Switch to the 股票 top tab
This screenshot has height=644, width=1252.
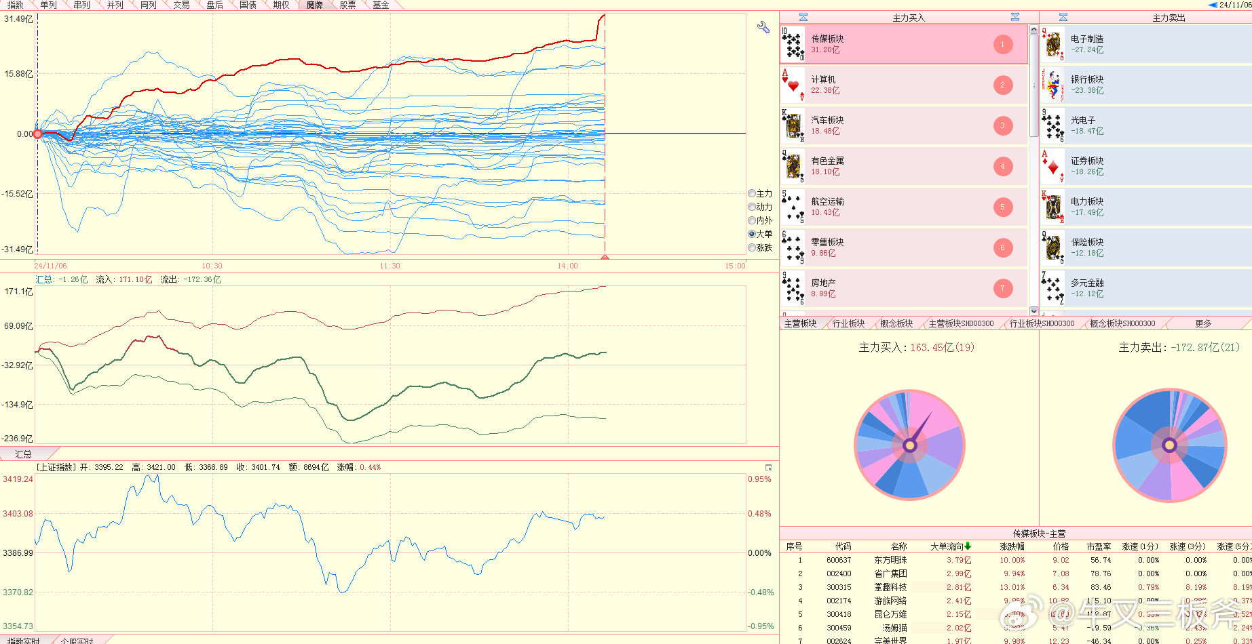[347, 5]
